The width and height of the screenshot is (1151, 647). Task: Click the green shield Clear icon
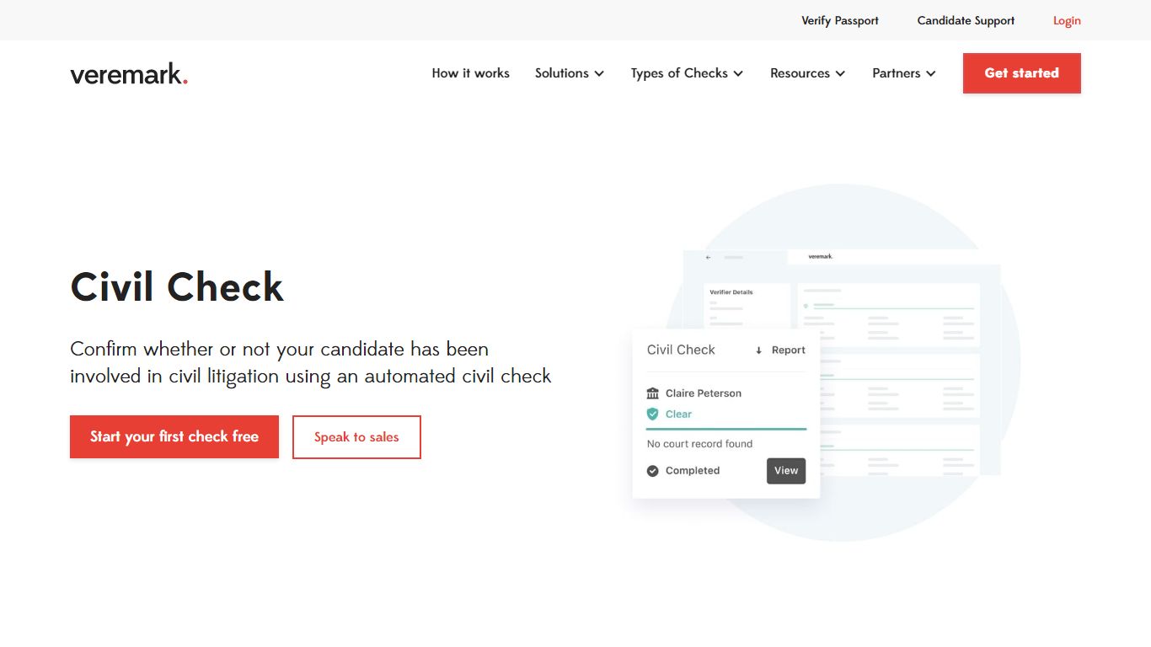pos(652,414)
